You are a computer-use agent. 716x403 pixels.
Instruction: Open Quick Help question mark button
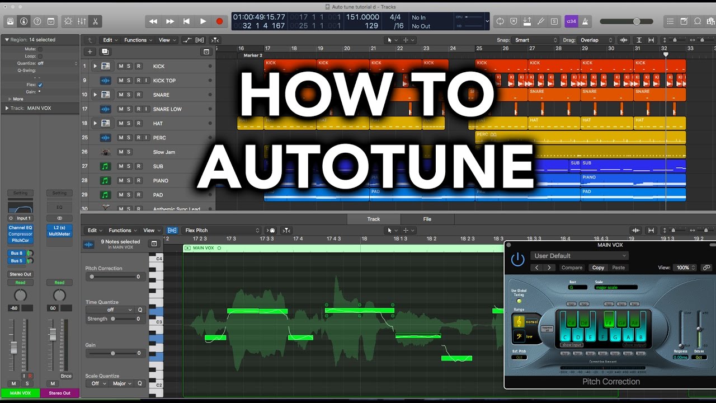(x=37, y=21)
